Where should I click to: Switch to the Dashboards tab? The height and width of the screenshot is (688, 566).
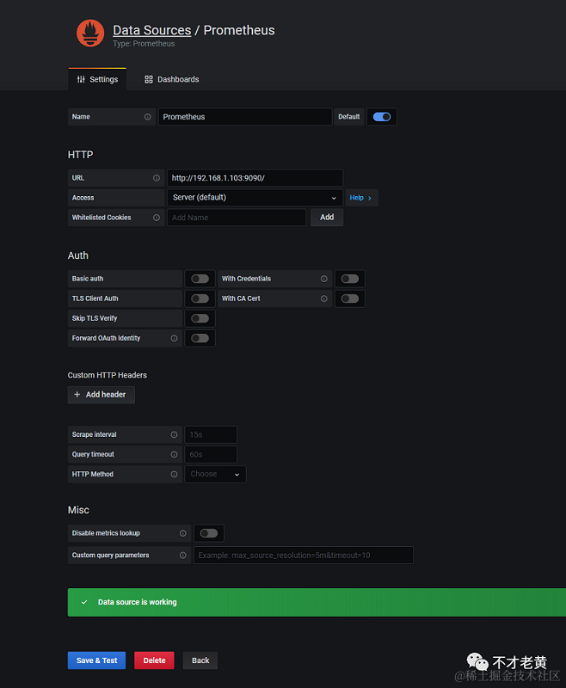[x=171, y=79]
